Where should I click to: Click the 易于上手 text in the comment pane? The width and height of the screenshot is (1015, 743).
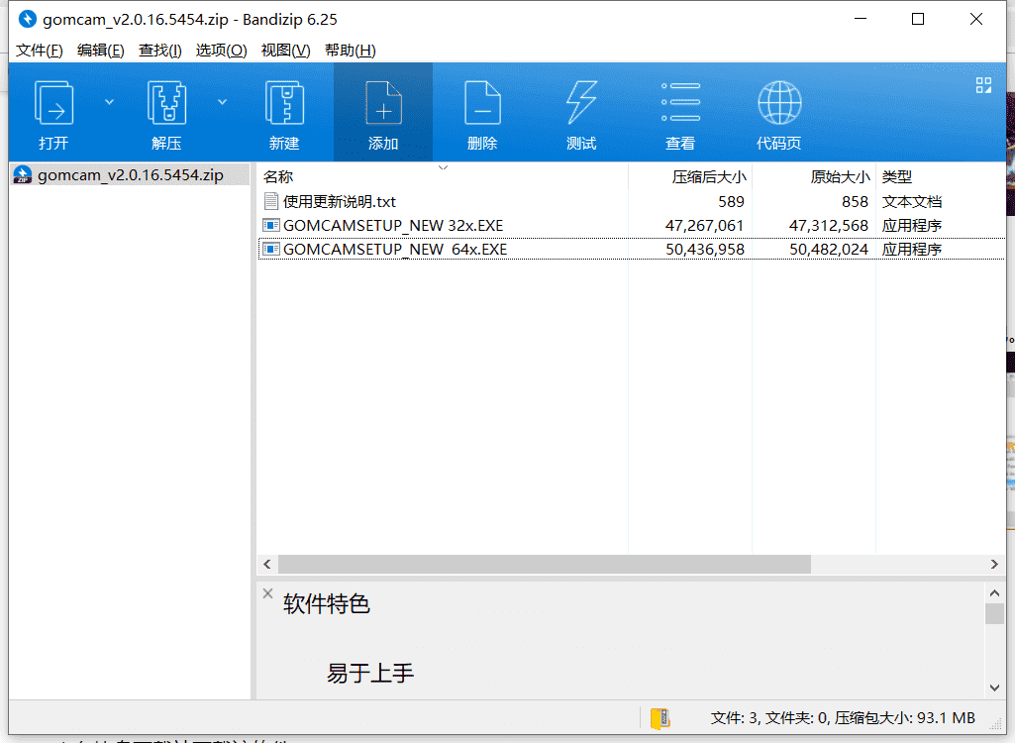(370, 673)
